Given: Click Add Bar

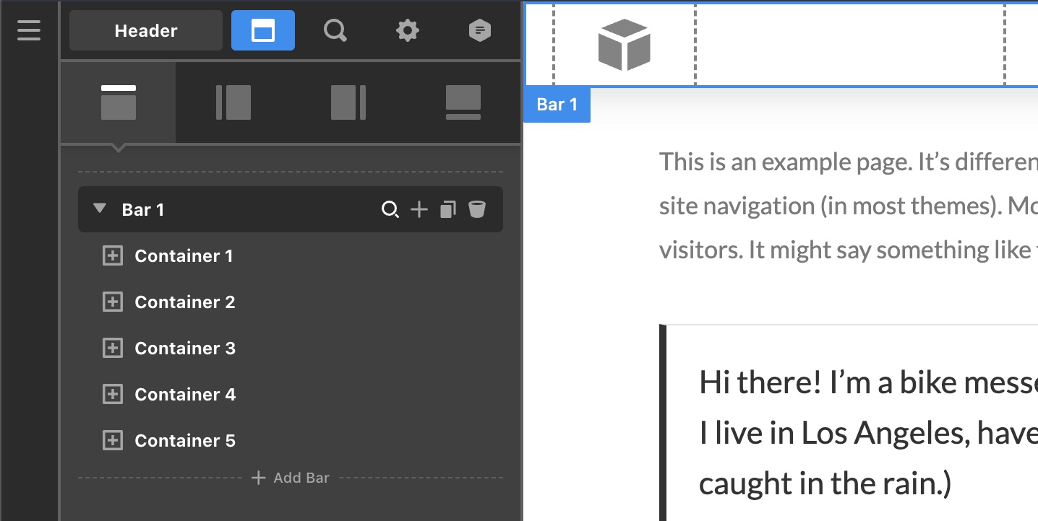Looking at the screenshot, I should (291, 478).
